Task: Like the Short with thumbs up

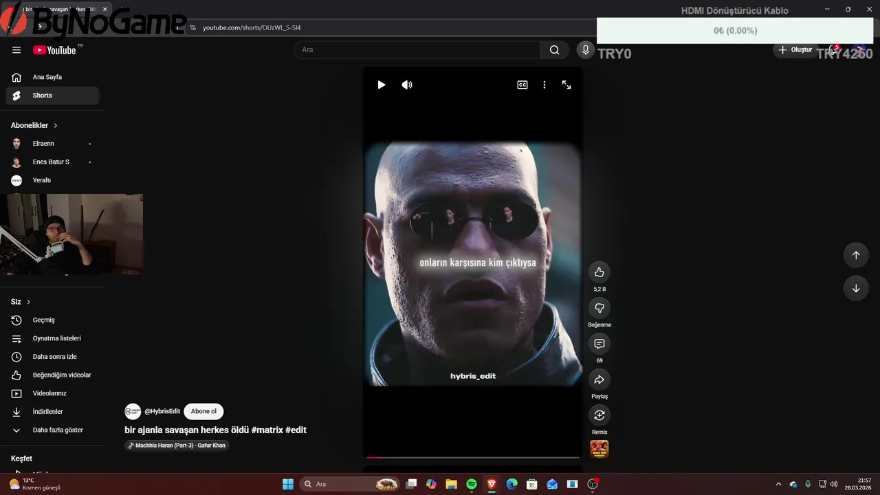Action: 599,272
